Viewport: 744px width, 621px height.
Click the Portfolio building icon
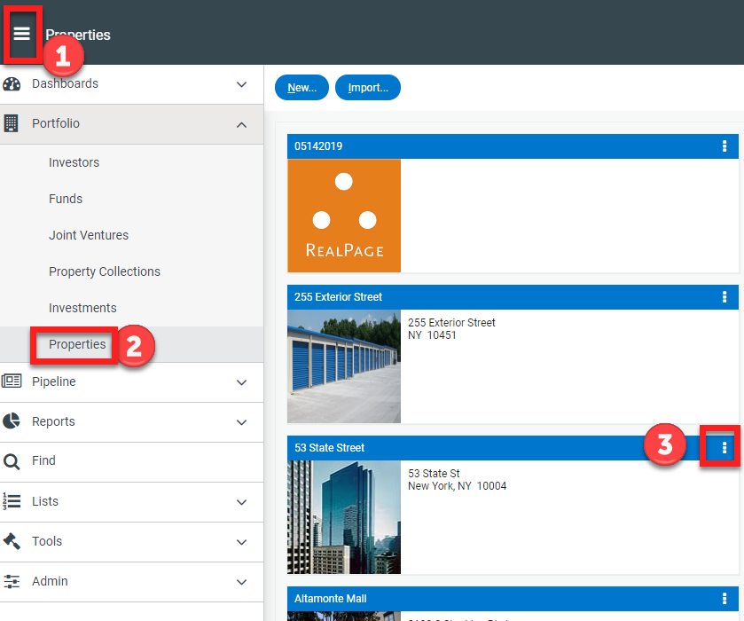pyautogui.click(x=11, y=123)
